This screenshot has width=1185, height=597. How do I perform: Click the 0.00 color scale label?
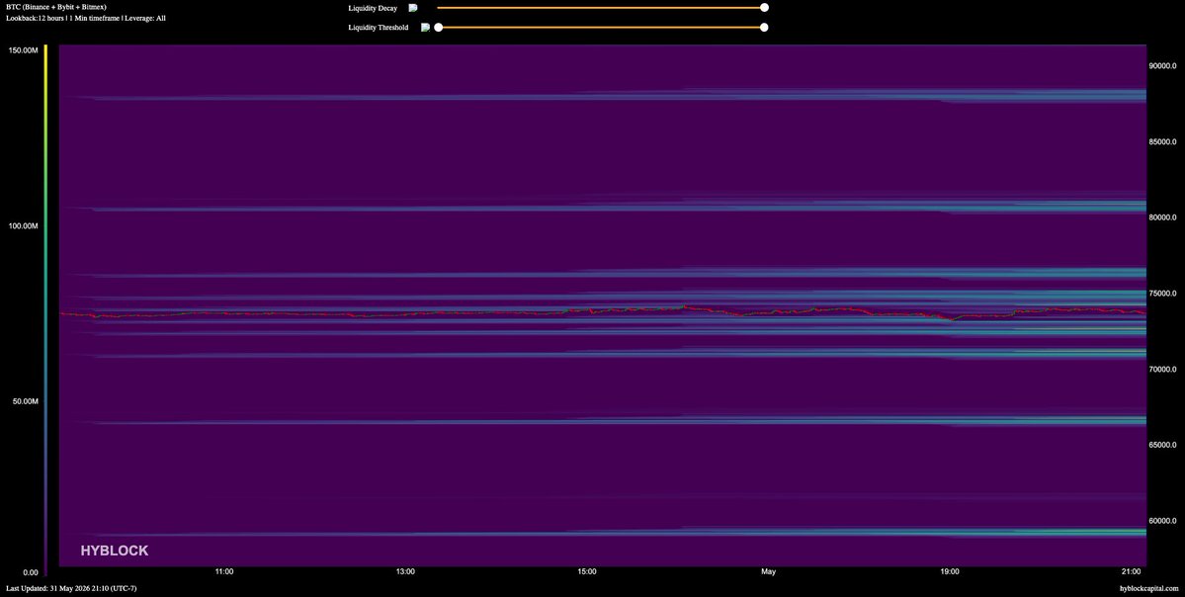point(30,572)
